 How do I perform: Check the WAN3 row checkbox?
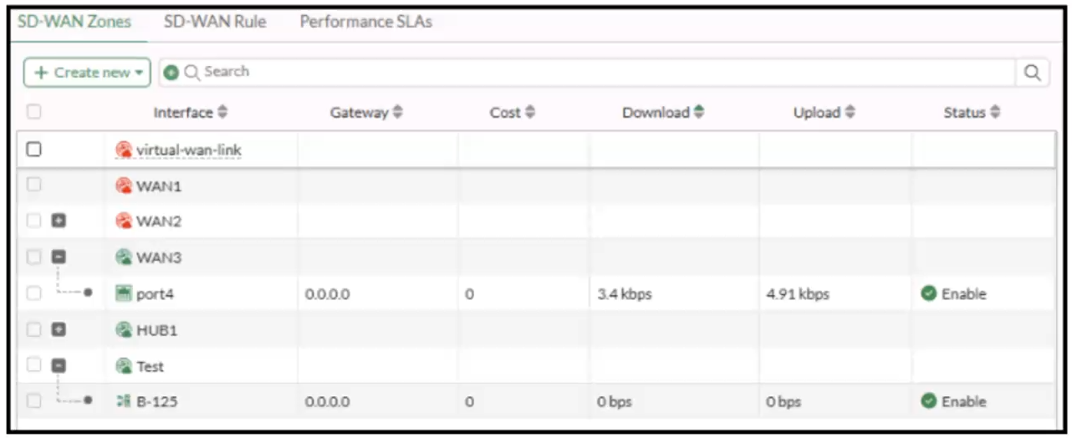point(34,257)
